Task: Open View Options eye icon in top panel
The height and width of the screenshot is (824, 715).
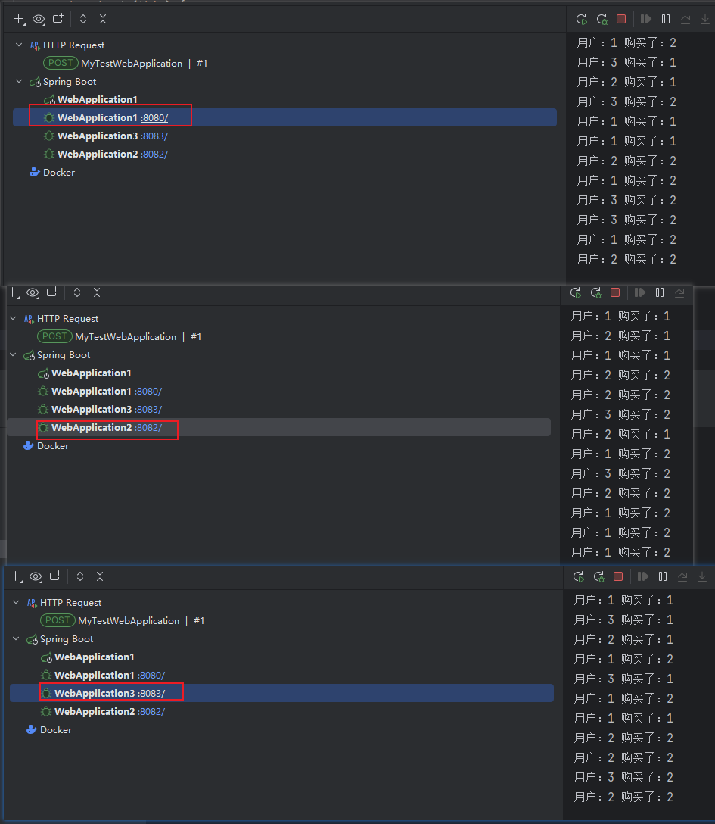Action: (39, 20)
